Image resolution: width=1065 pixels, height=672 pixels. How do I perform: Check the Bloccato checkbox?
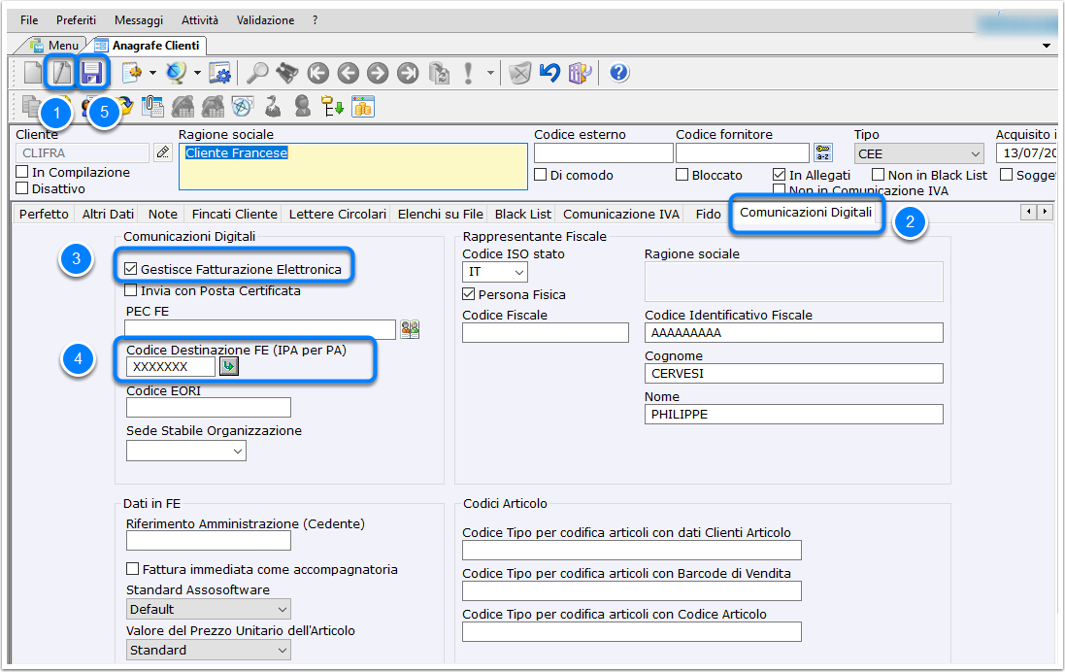click(682, 175)
